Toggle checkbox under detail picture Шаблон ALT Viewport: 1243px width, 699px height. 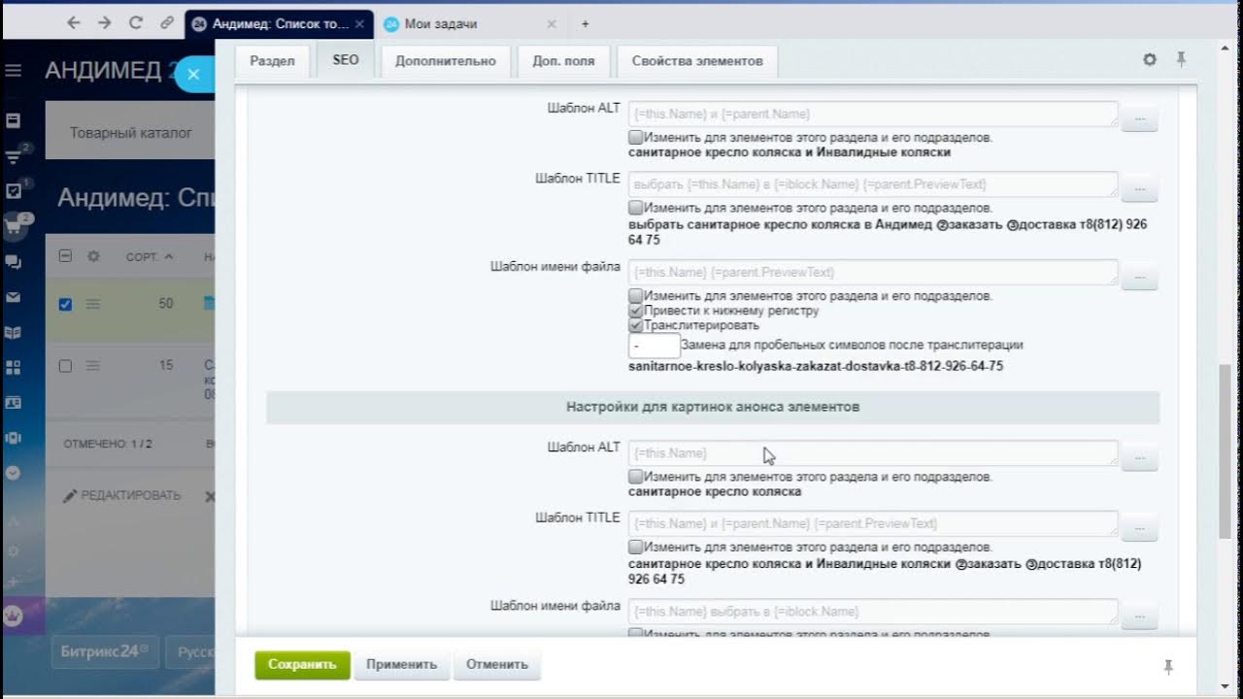click(635, 137)
